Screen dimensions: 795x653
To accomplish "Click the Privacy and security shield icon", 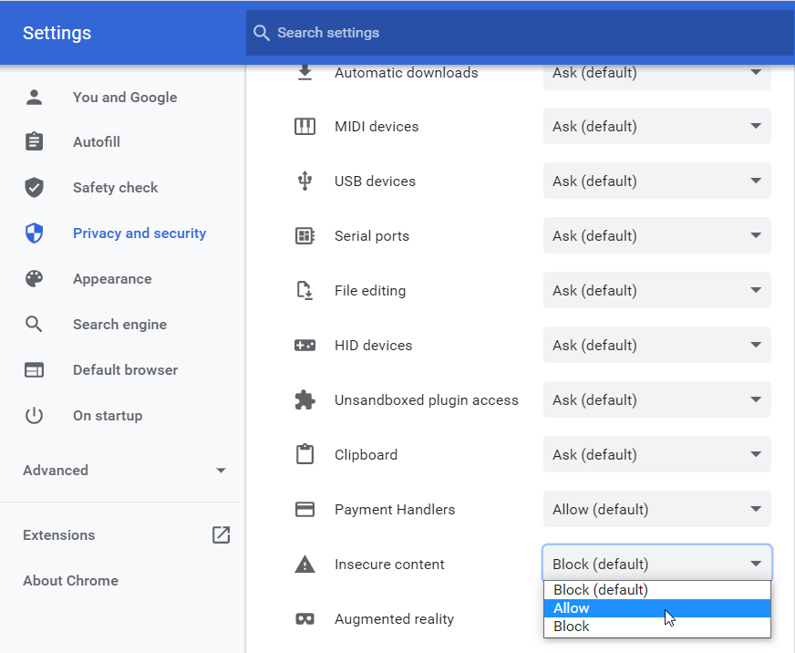I will click(34, 233).
